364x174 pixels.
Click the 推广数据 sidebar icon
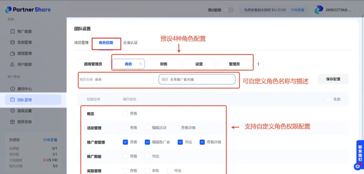point(13,32)
